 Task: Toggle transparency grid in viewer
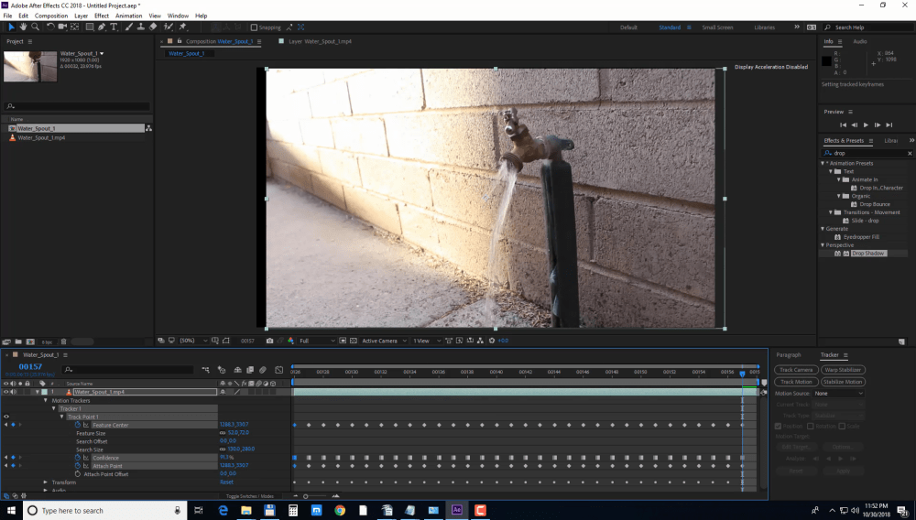coord(354,341)
